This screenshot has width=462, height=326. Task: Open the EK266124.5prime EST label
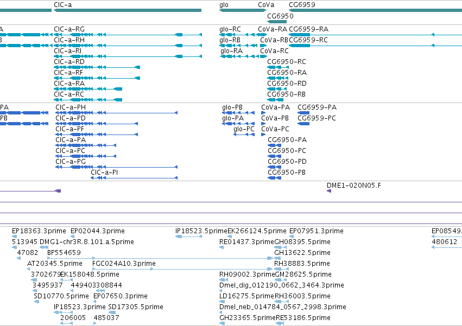(x=257, y=231)
